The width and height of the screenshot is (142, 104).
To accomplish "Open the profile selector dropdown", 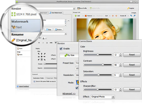I will pos(74,8).
